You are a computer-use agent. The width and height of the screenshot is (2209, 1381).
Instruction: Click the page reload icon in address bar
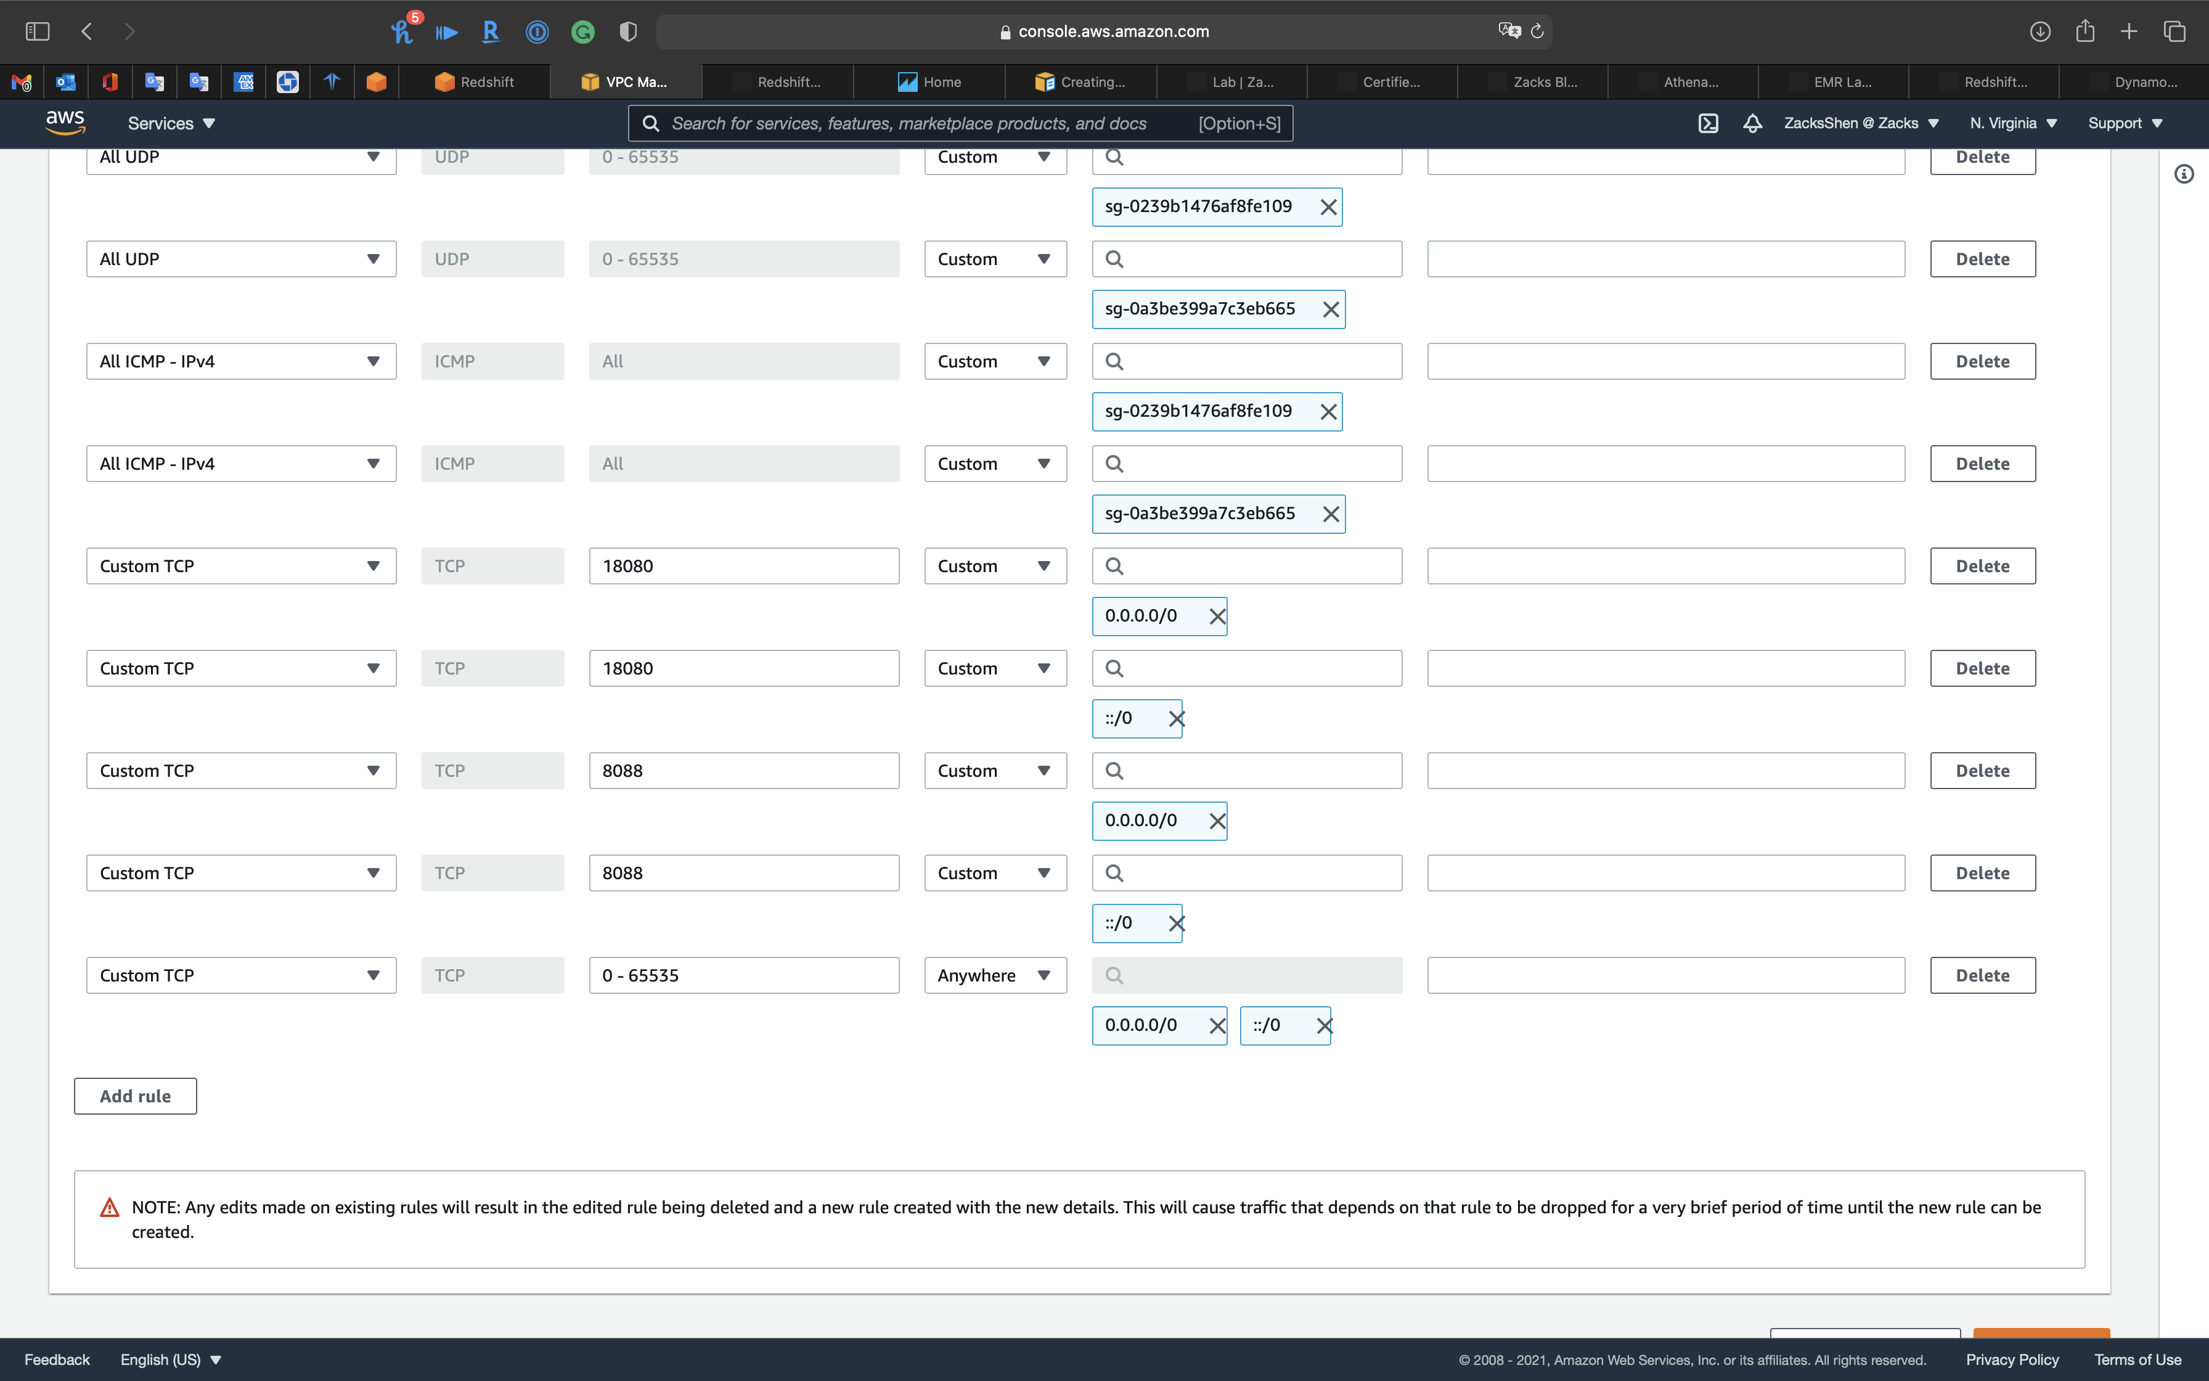[1537, 32]
